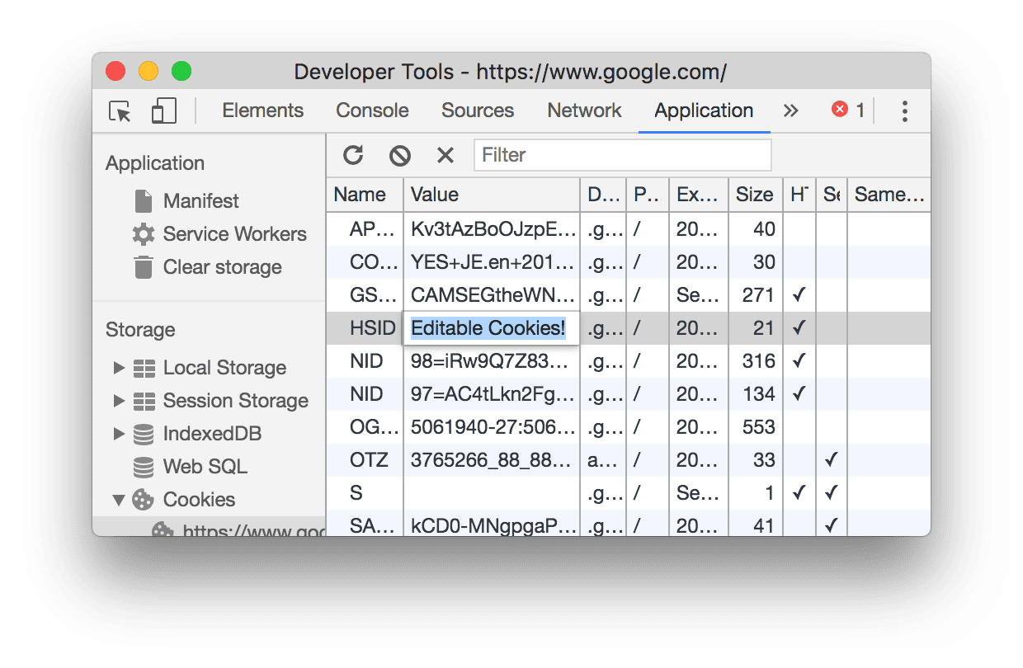1023x668 pixels.
Task: Toggle the device toolbar icon
Action: pyautogui.click(x=163, y=111)
